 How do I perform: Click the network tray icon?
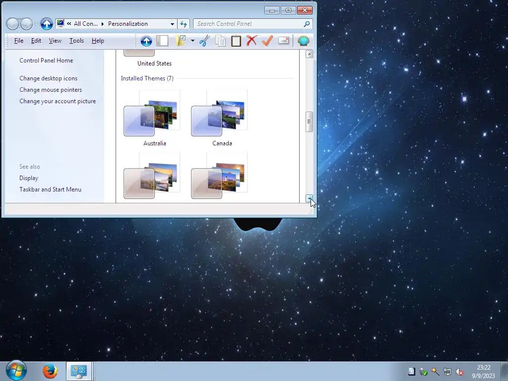[447, 372]
